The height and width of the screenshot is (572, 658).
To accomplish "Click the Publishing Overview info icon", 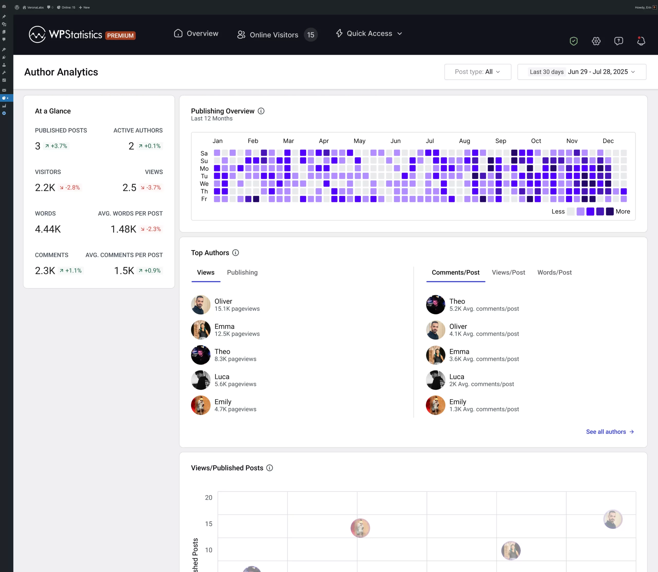I will pyautogui.click(x=261, y=111).
